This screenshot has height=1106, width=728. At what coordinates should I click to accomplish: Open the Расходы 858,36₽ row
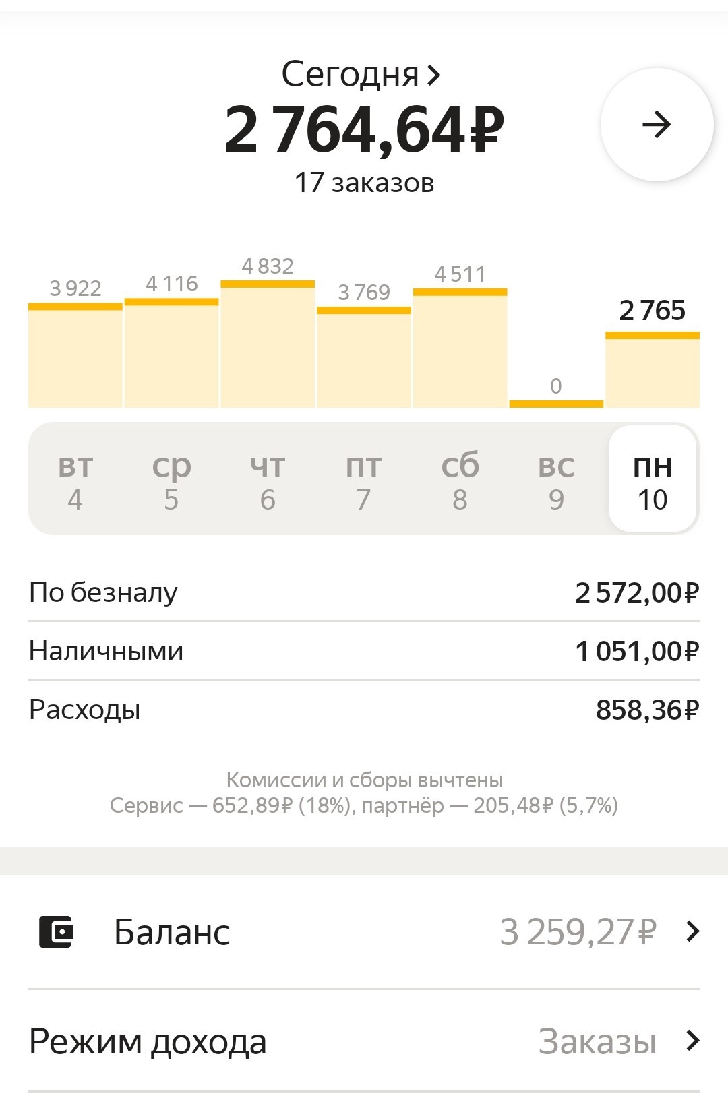(364, 710)
